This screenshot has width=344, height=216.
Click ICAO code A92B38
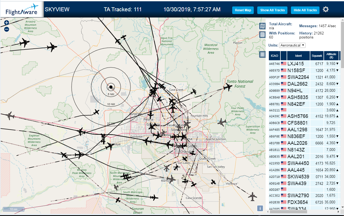pos(274,203)
